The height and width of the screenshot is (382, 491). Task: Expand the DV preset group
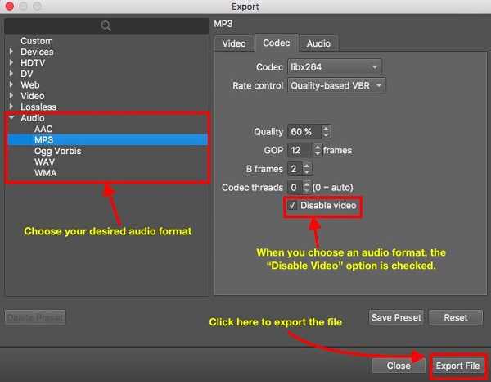click(11, 74)
